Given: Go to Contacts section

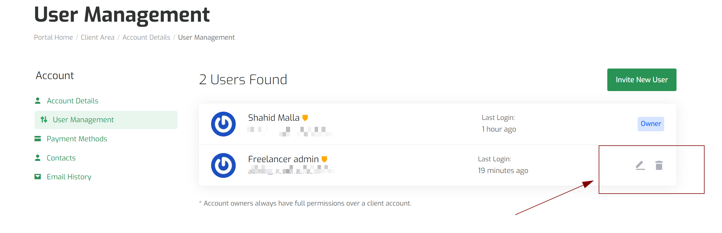Looking at the screenshot, I should click(x=61, y=158).
